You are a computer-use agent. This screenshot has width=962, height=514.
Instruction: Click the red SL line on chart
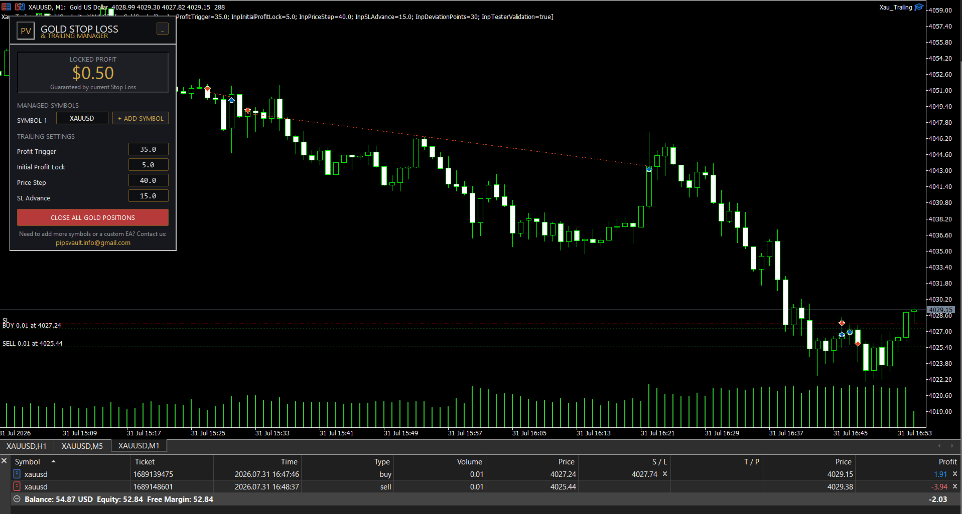(x=452, y=324)
